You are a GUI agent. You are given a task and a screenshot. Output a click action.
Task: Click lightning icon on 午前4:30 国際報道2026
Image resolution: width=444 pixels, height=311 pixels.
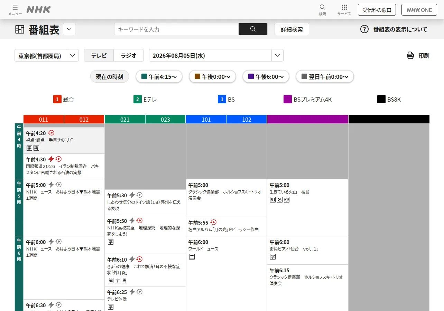tap(51, 159)
